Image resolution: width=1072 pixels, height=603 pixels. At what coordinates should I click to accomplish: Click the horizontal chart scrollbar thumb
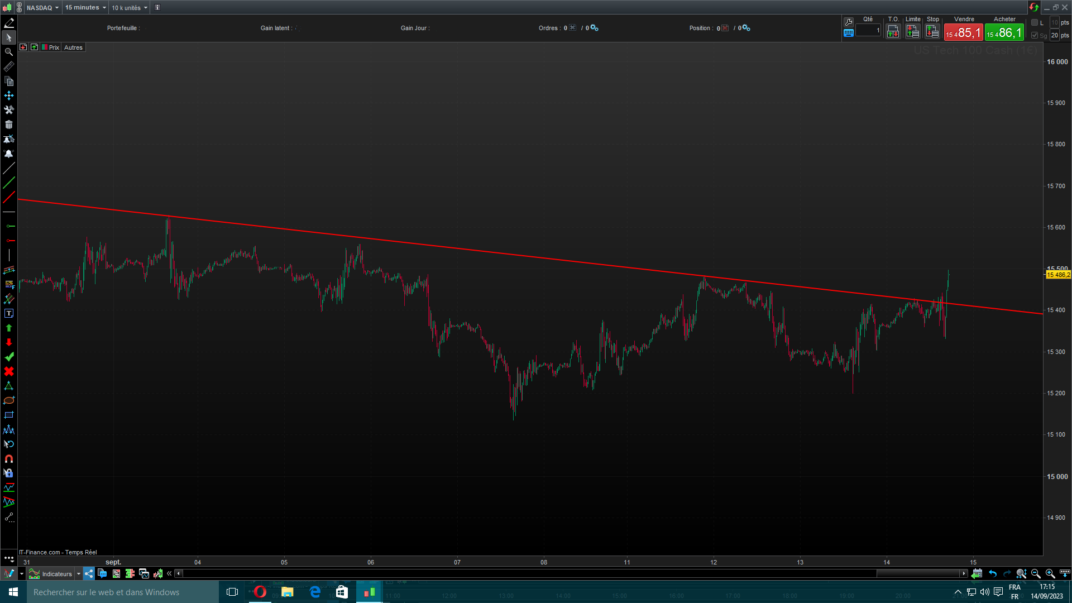coord(918,573)
